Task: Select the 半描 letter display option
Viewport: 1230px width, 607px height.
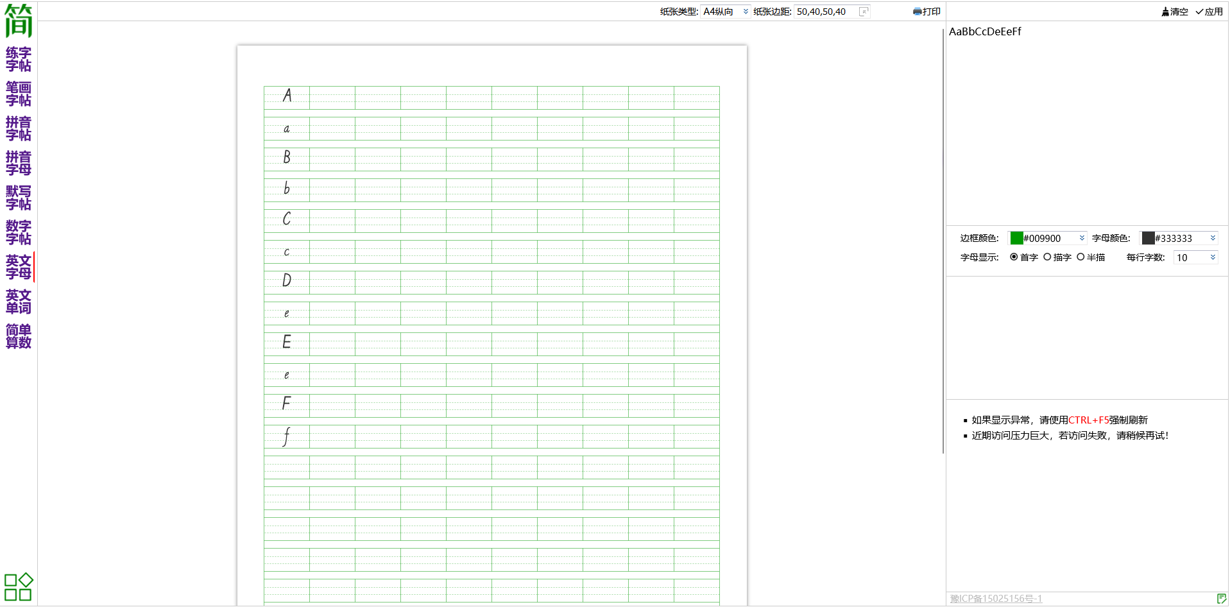Action: coord(1081,257)
